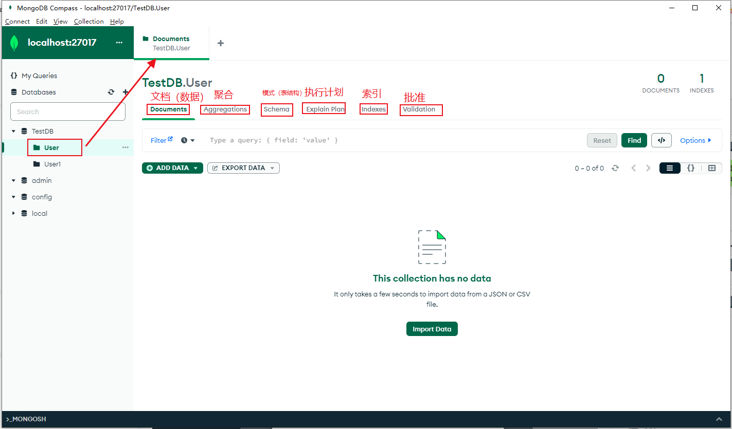Switch to the Aggregations tab
Viewport: 732px width, 429px height.
(x=225, y=109)
